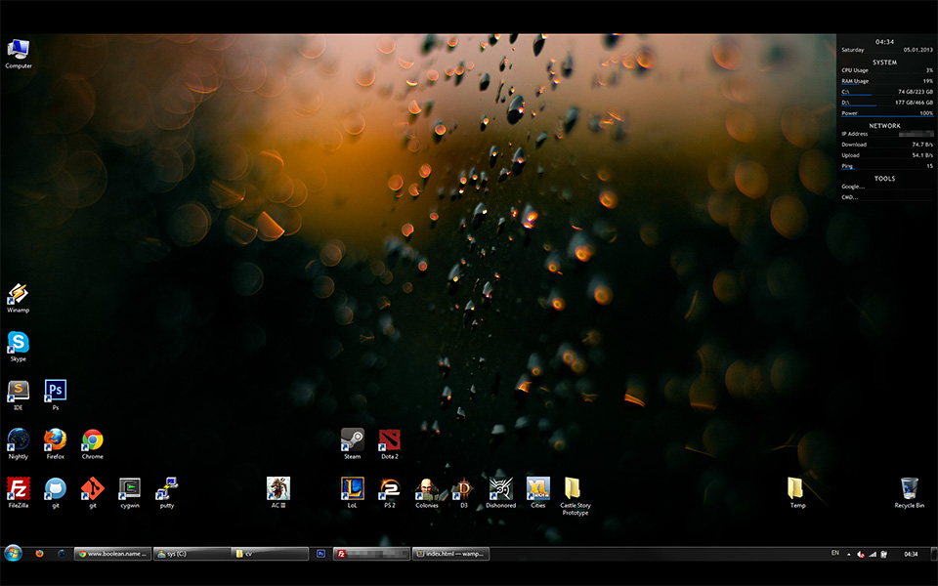Open the EN language indicator
The width and height of the screenshot is (938, 586).
(834, 554)
